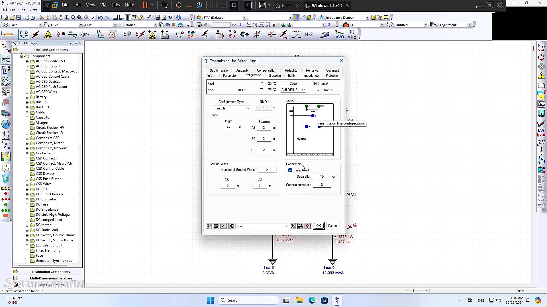The image size is (547, 307).
Task: Open the Edge browser from the taskbar
Action: 312,300
